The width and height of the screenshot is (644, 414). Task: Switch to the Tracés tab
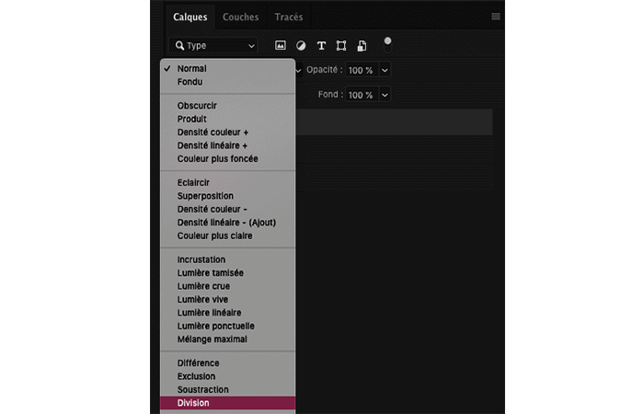(x=289, y=17)
